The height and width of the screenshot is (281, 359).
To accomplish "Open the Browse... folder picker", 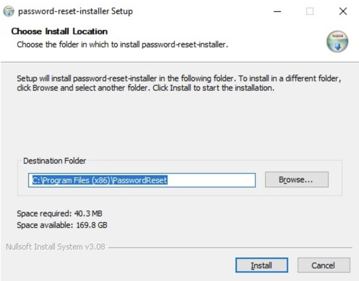I will 297,180.
